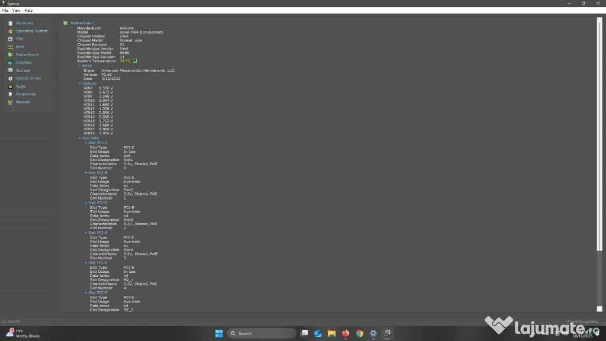Go to Operating System section

point(32,31)
